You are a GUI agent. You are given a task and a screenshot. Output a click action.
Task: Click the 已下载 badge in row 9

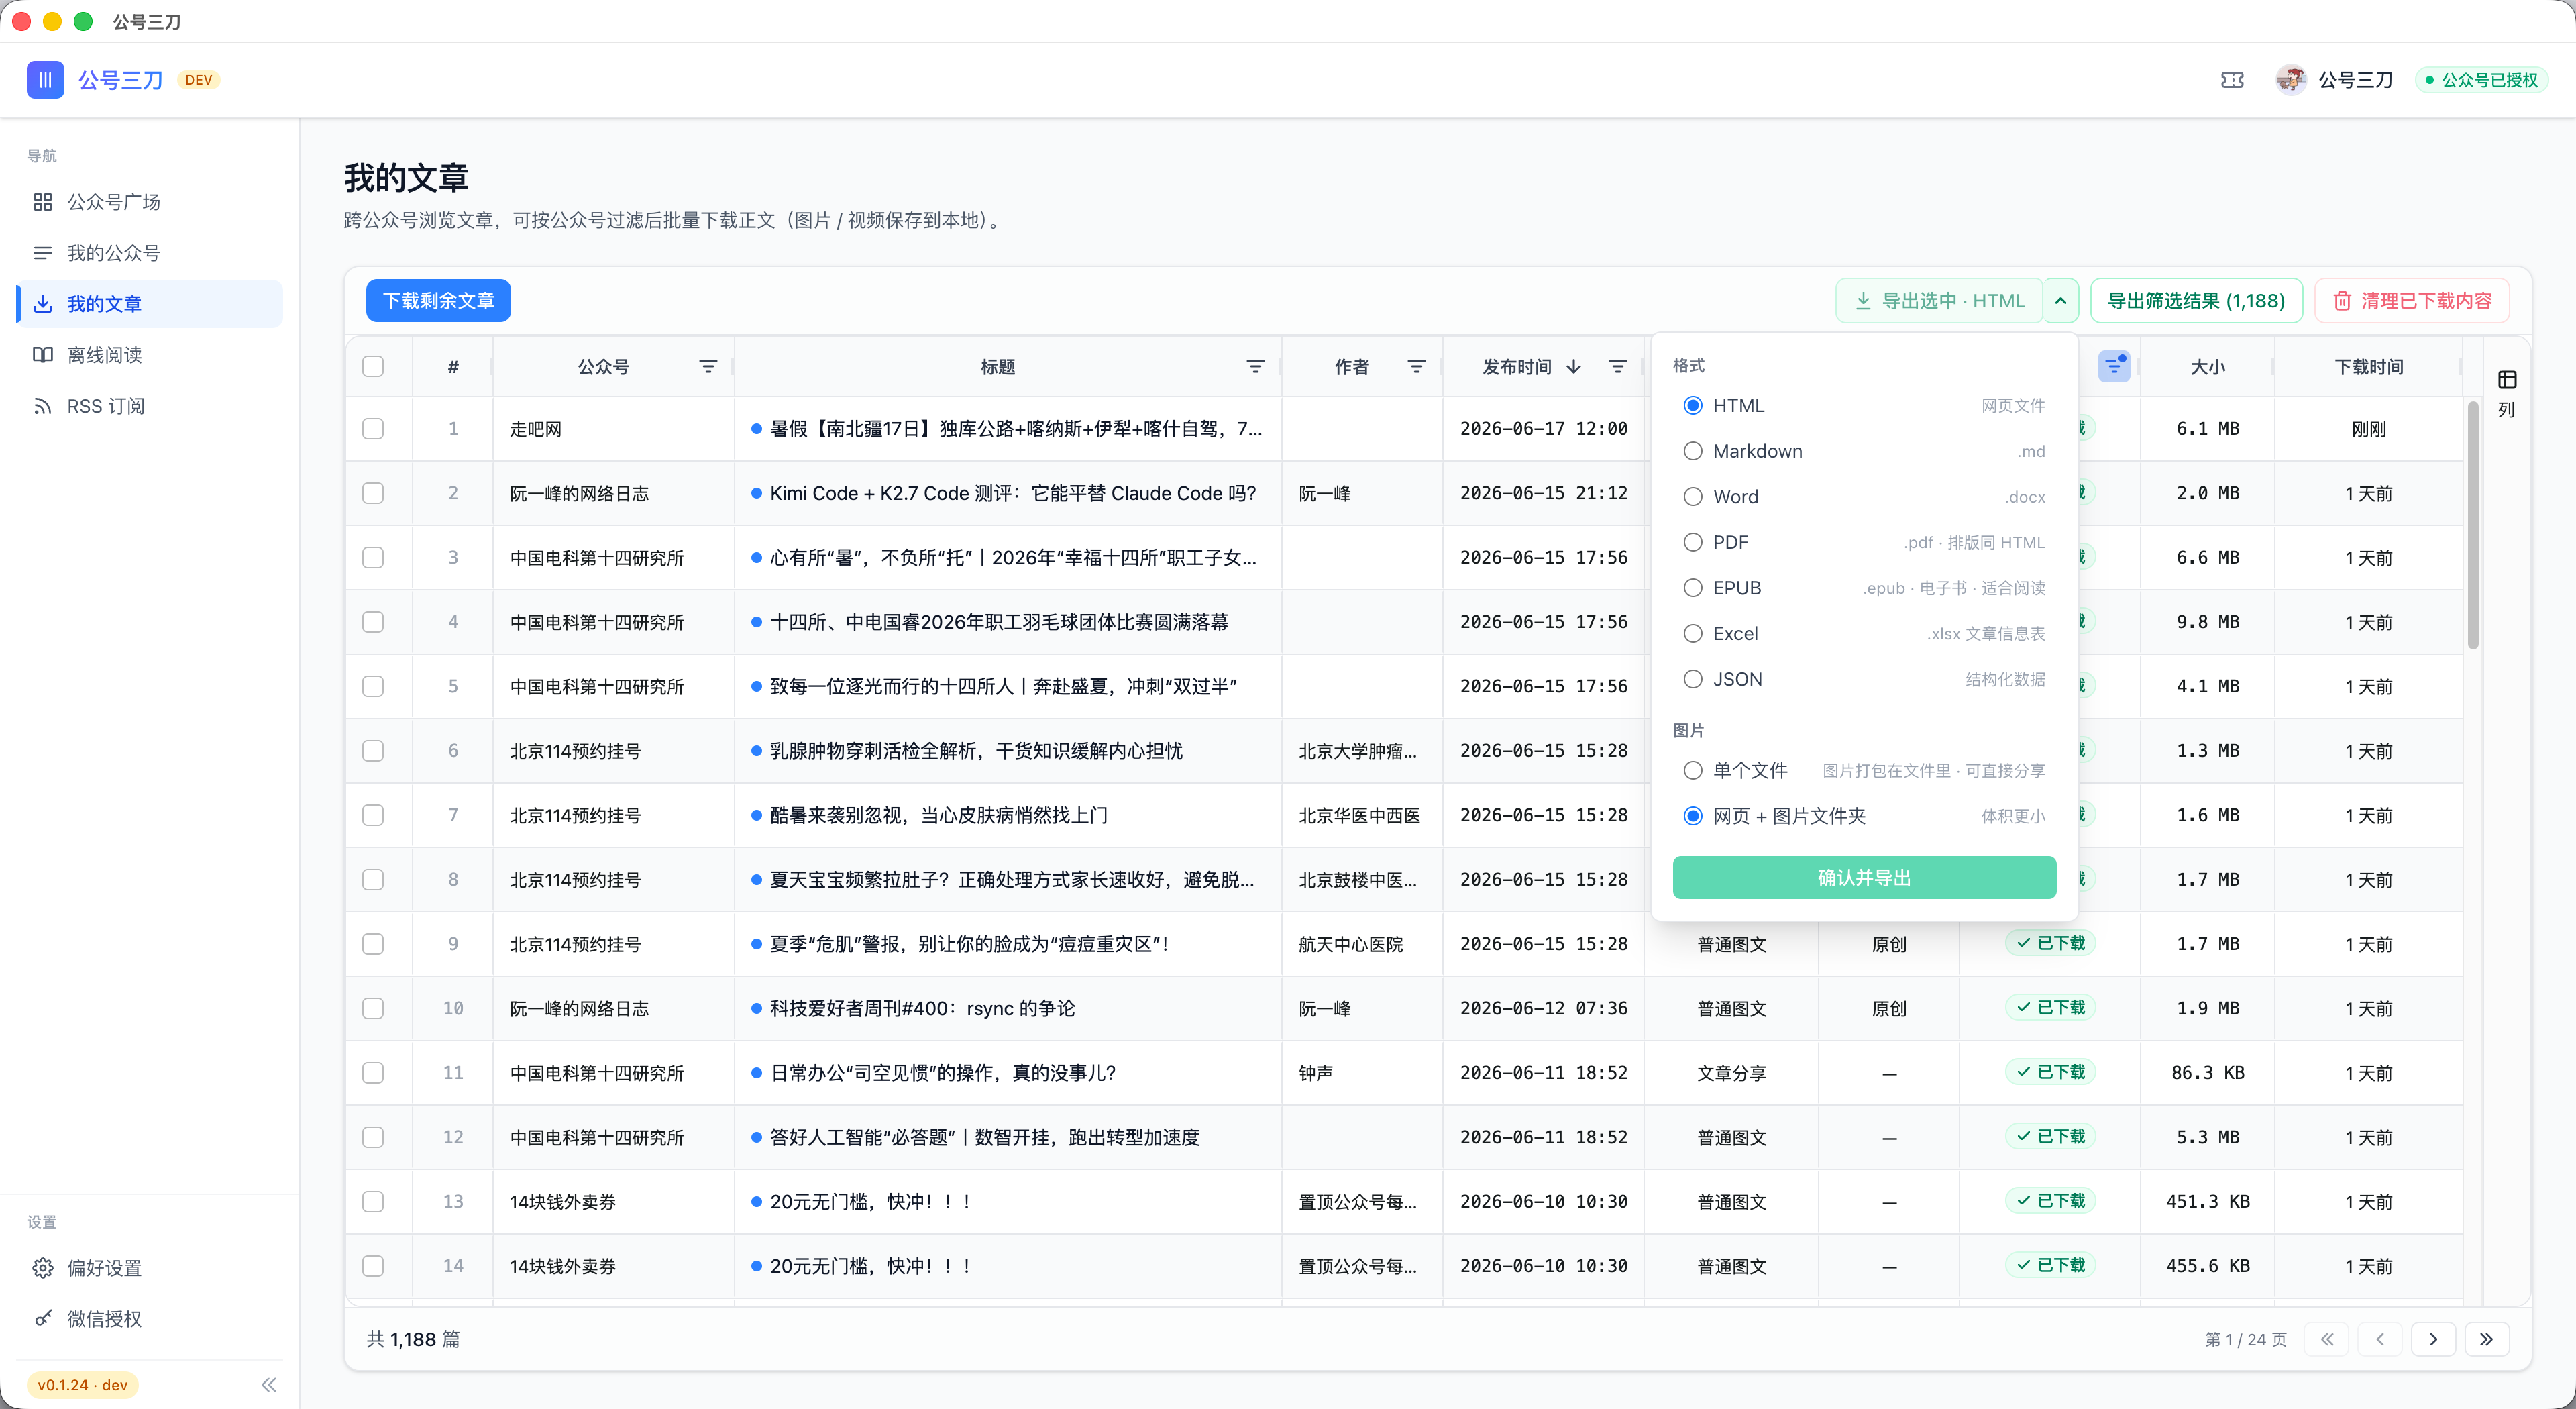2050,943
